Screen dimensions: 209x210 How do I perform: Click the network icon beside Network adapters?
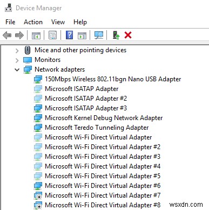[28, 69]
